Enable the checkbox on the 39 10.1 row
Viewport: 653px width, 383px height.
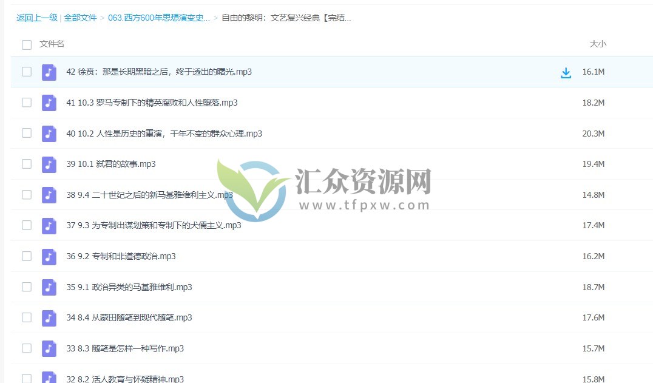point(26,164)
